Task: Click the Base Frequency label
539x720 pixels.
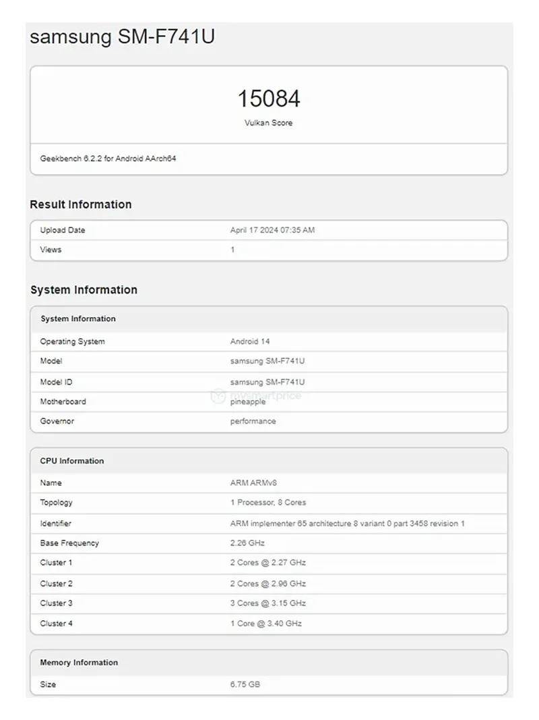Action: coord(69,543)
